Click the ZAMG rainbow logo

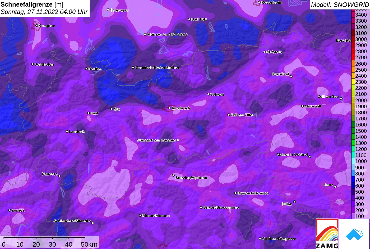coord(327,234)
